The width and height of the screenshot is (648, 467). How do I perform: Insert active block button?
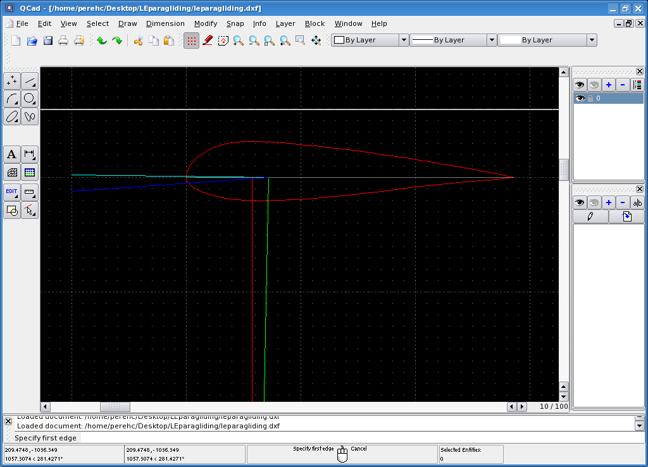coord(627,216)
